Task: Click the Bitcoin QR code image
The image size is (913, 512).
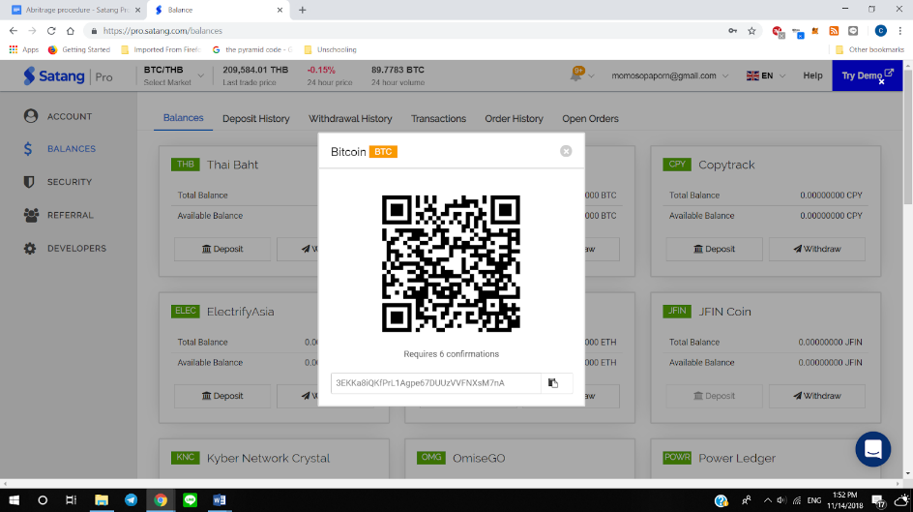Action: pos(451,263)
